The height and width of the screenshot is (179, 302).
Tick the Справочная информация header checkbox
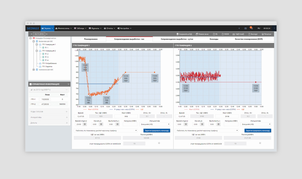30,84
